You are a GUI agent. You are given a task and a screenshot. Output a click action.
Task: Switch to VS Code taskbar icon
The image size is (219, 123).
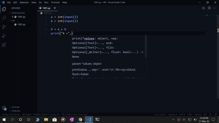coord(89,120)
